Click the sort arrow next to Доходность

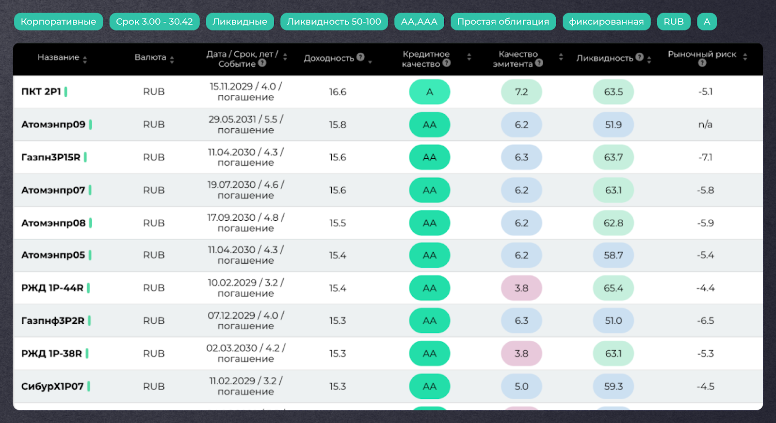(370, 61)
